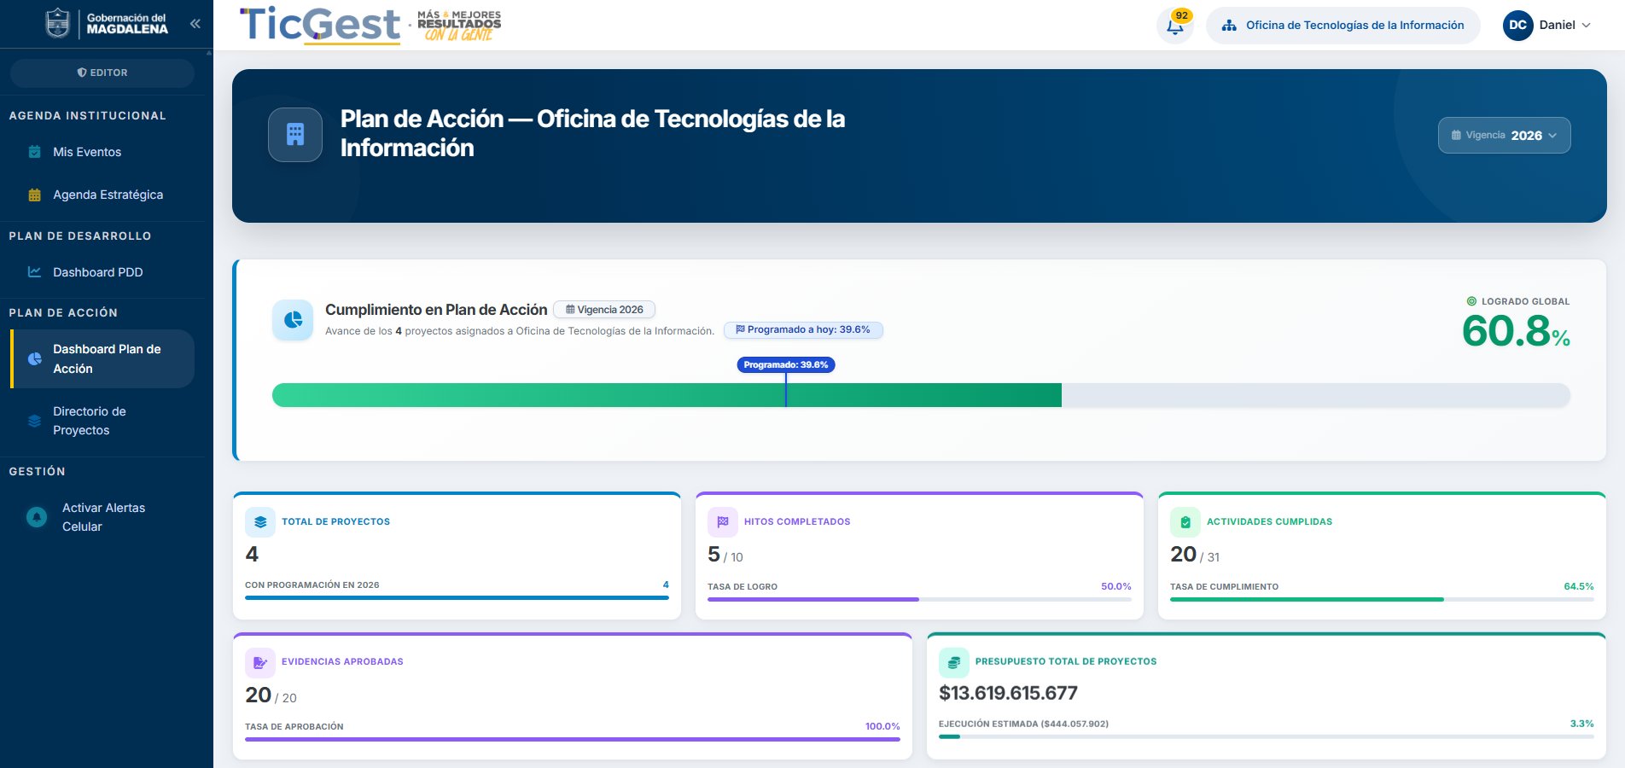Click the Mis Eventos calendar icon
Image resolution: width=1625 pixels, height=768 pixels.
pos(35,152)
